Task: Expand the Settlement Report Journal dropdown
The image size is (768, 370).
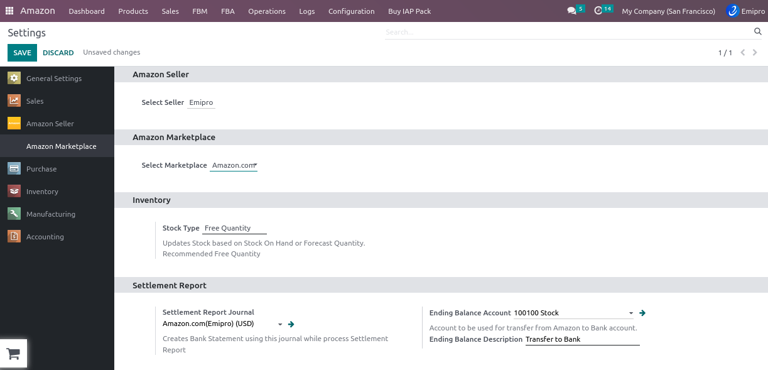Action: 279,324
